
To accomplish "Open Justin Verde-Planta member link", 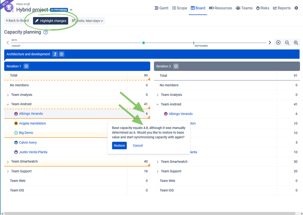I will [33, 152].
